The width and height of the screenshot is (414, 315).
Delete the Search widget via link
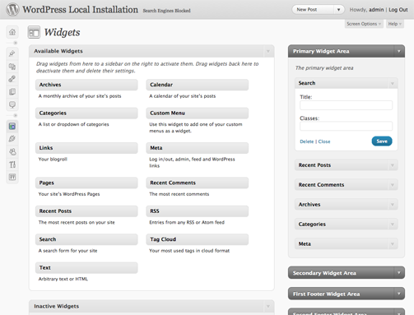[306, 141]
